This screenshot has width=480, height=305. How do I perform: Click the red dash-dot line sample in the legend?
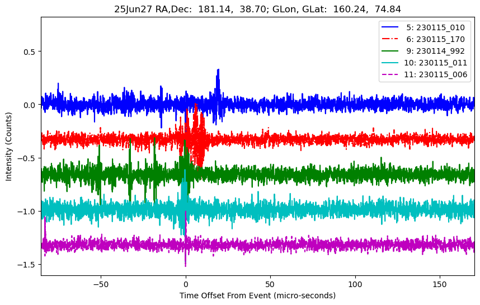390,39
